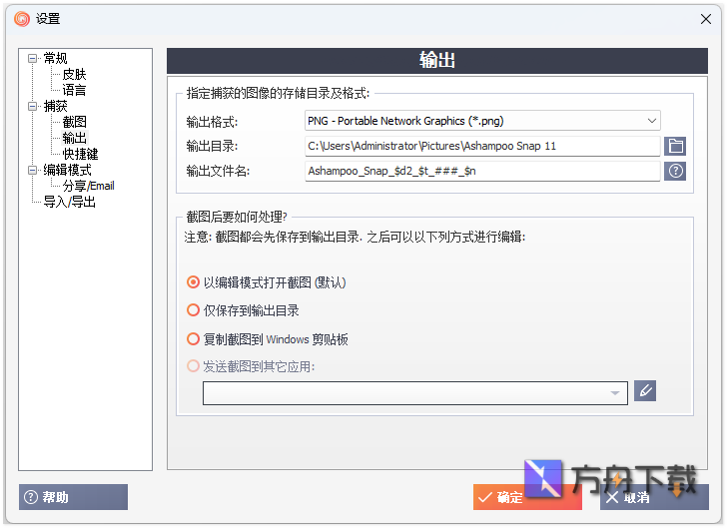Click the 帮助 help button

click(73, 497)
